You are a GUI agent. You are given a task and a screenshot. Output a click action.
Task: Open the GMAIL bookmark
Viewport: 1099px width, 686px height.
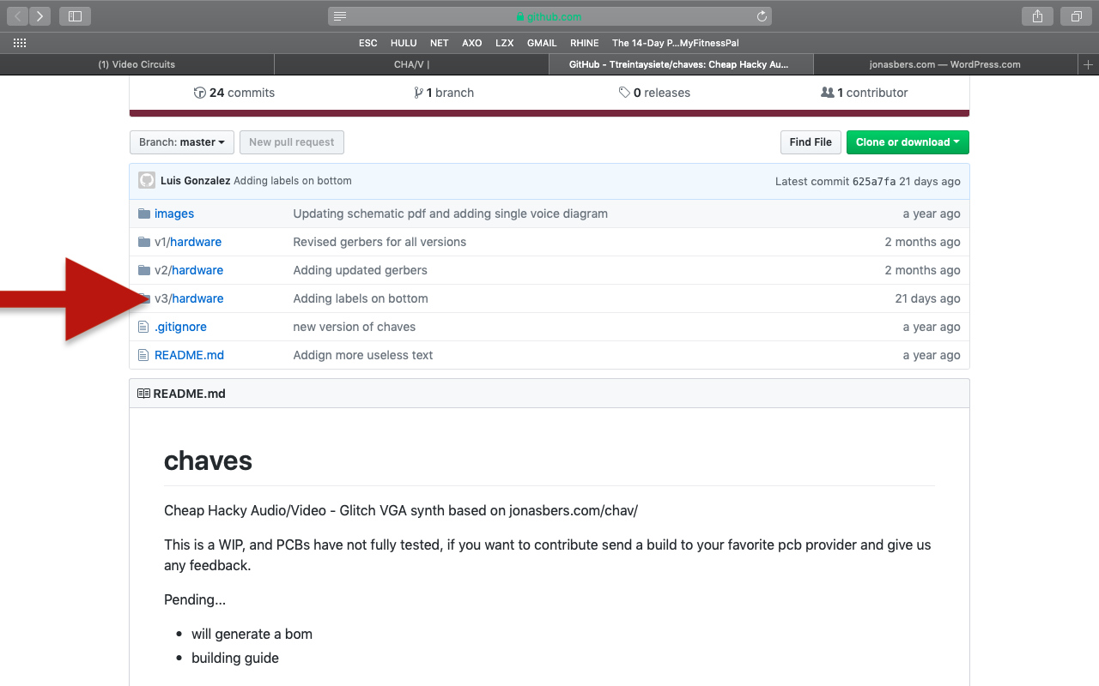pos(542,43)
